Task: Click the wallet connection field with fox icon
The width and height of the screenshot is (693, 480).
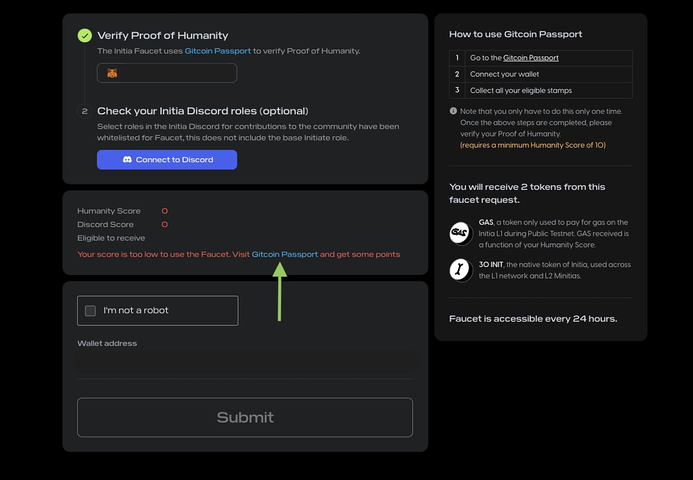Action: point(167,73)
